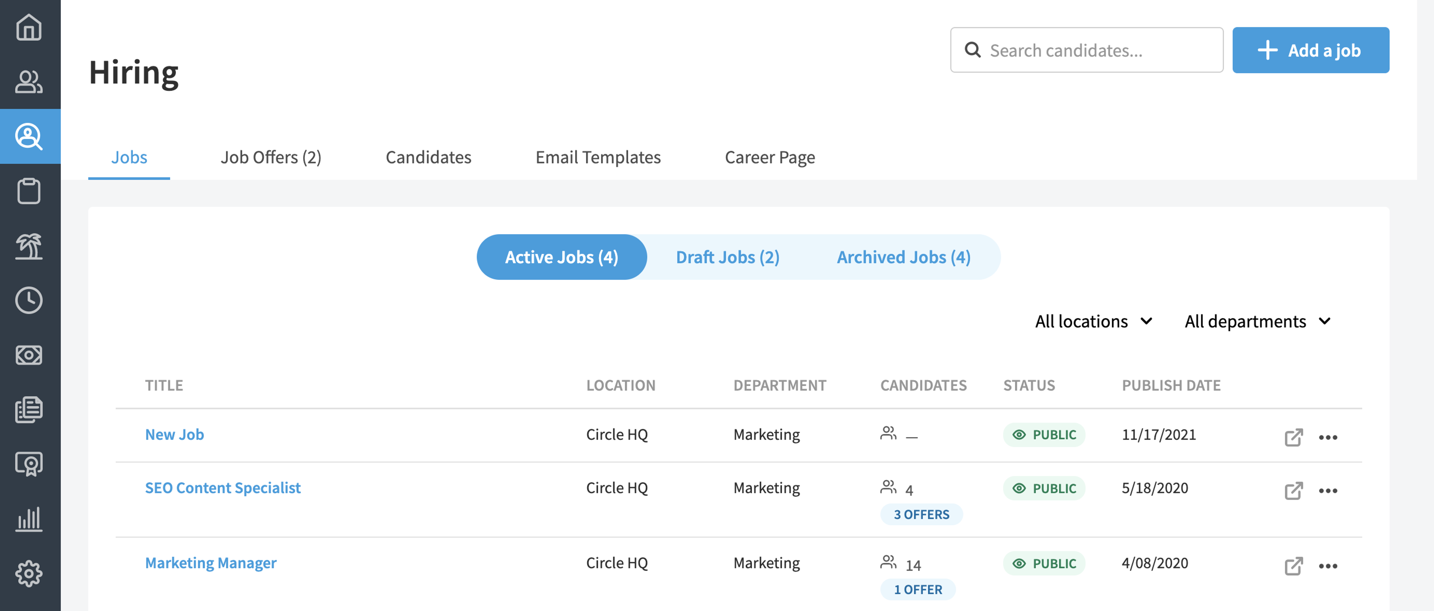This screenshot has height=611, width=1434.
Task: Toggle PUBLIC status for Marketing Manager
Action: click(x=1044, y=563)
